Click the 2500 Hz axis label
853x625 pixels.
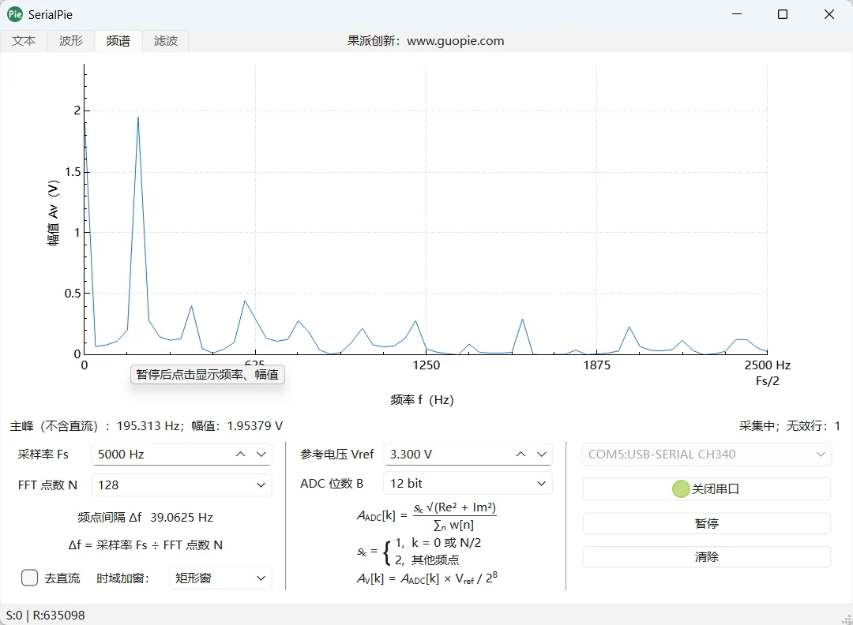(x=767, y=365)
